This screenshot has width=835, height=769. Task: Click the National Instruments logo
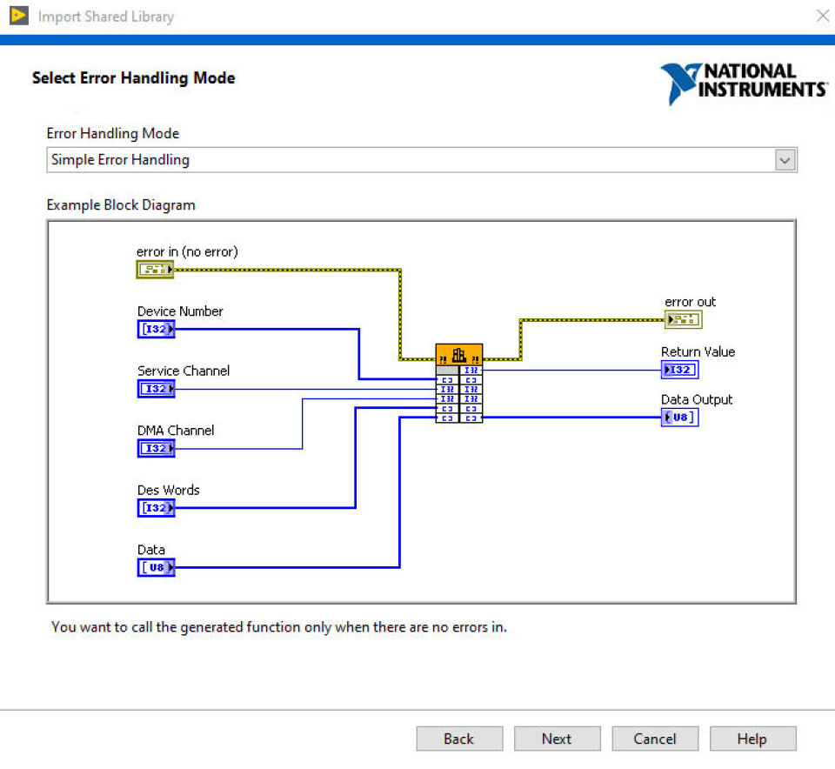[x=744, y=84]
